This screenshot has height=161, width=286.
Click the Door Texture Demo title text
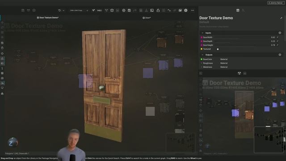tap(216, 18)
